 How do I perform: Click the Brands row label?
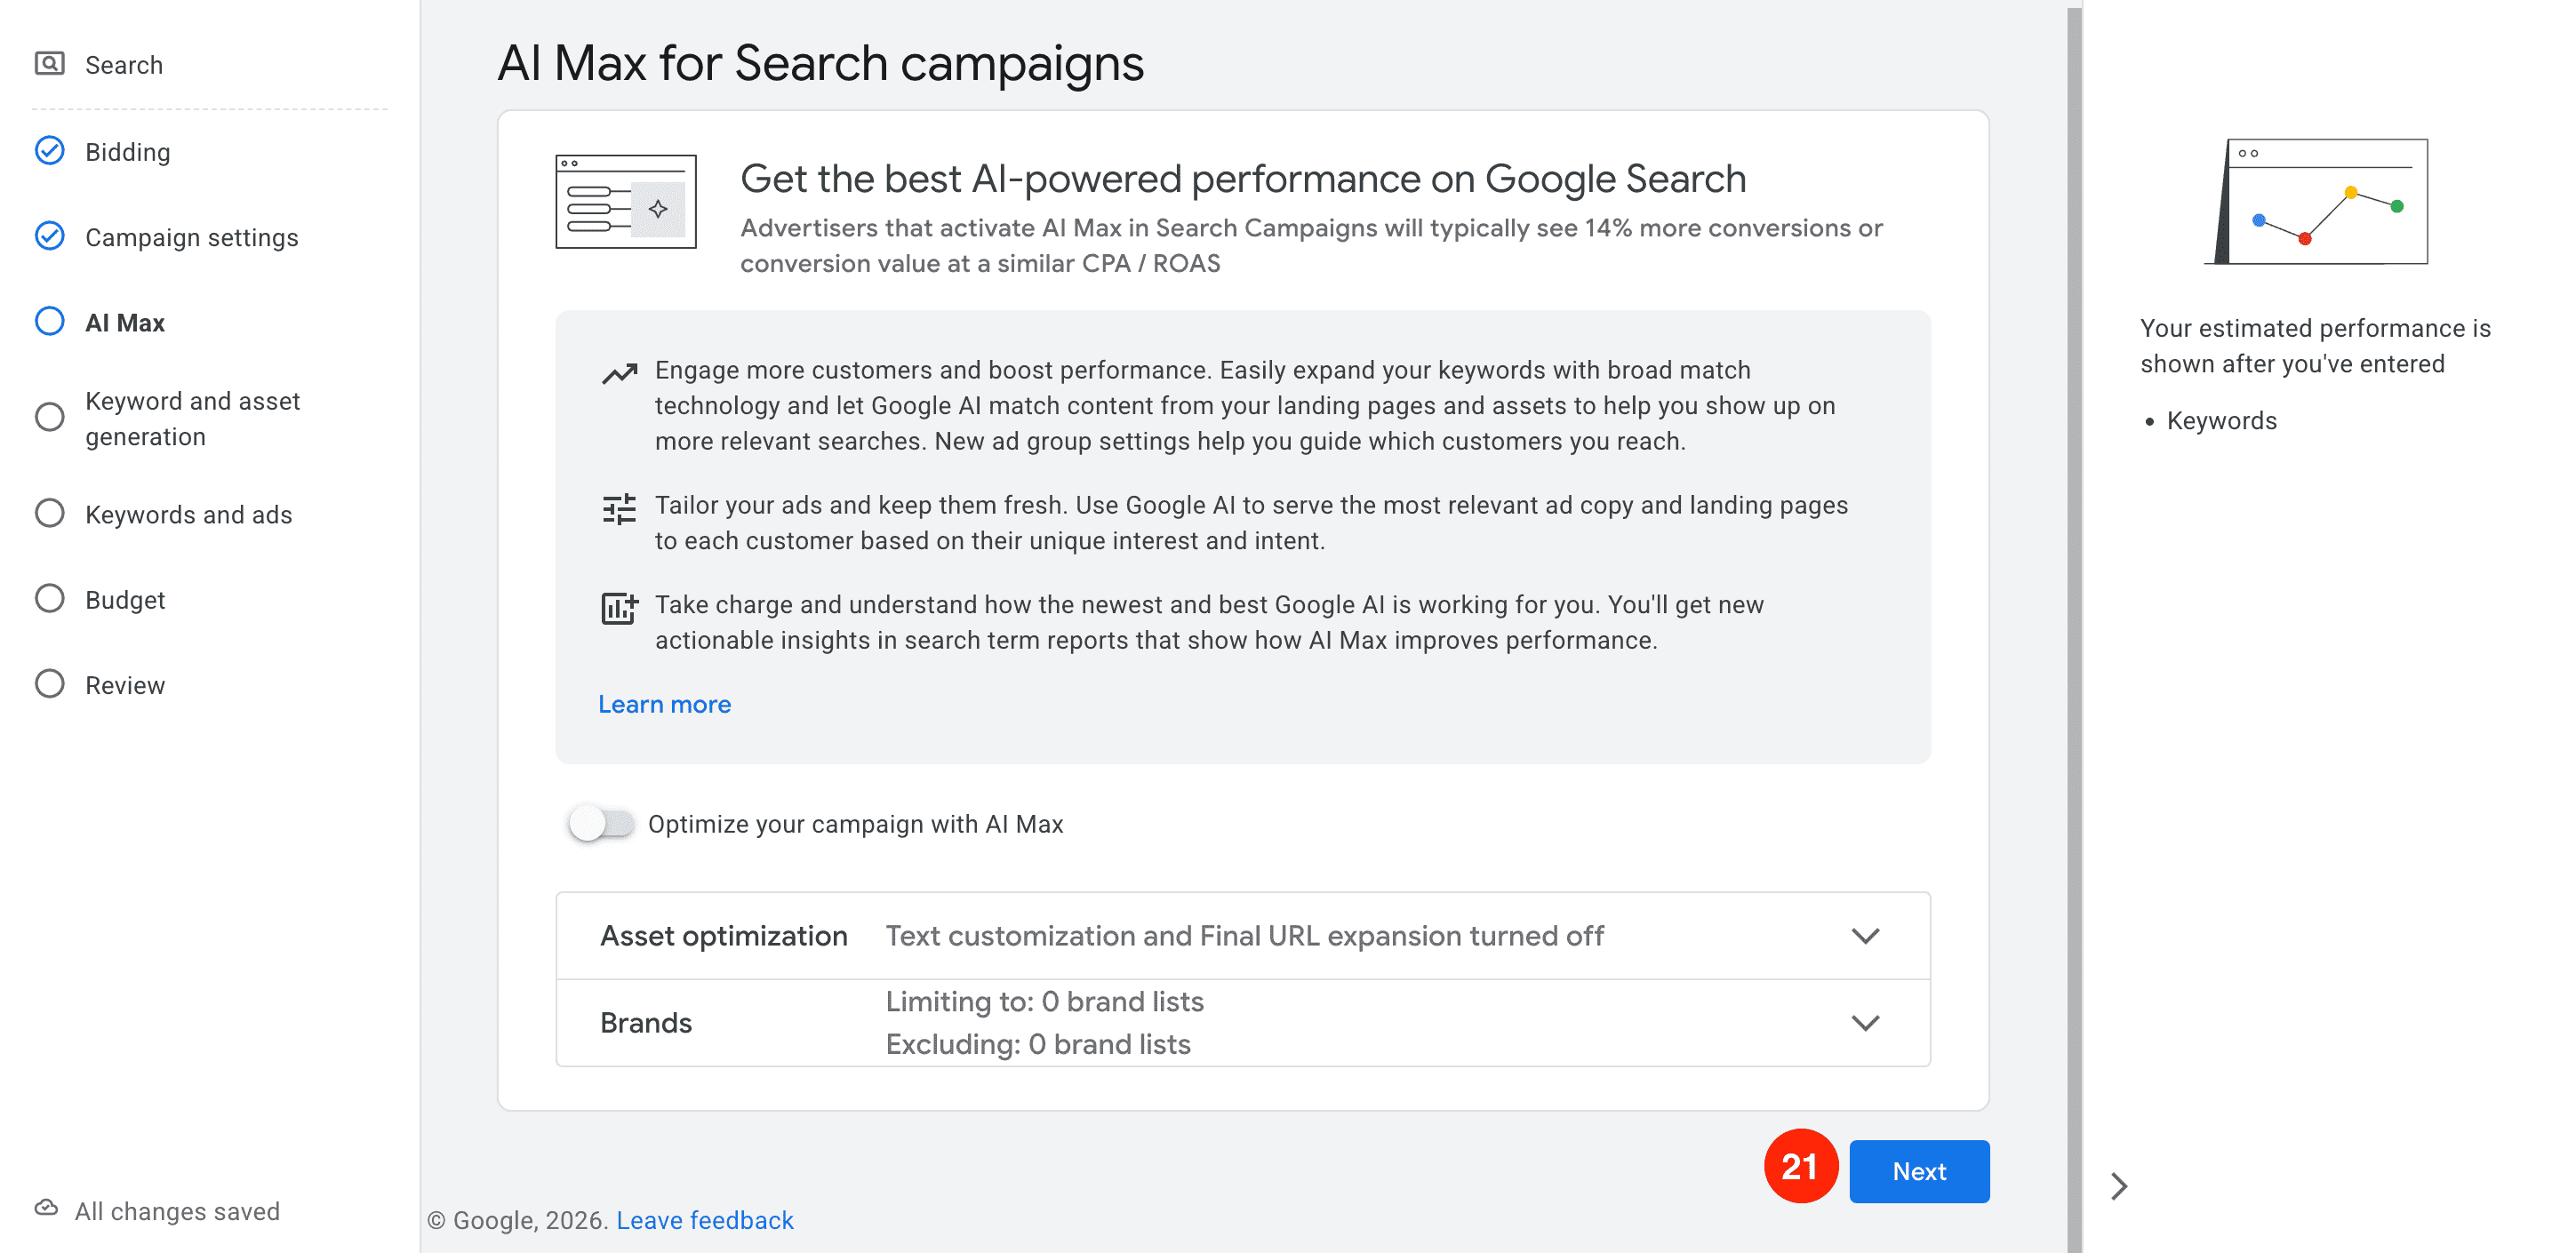[646, 1024]
